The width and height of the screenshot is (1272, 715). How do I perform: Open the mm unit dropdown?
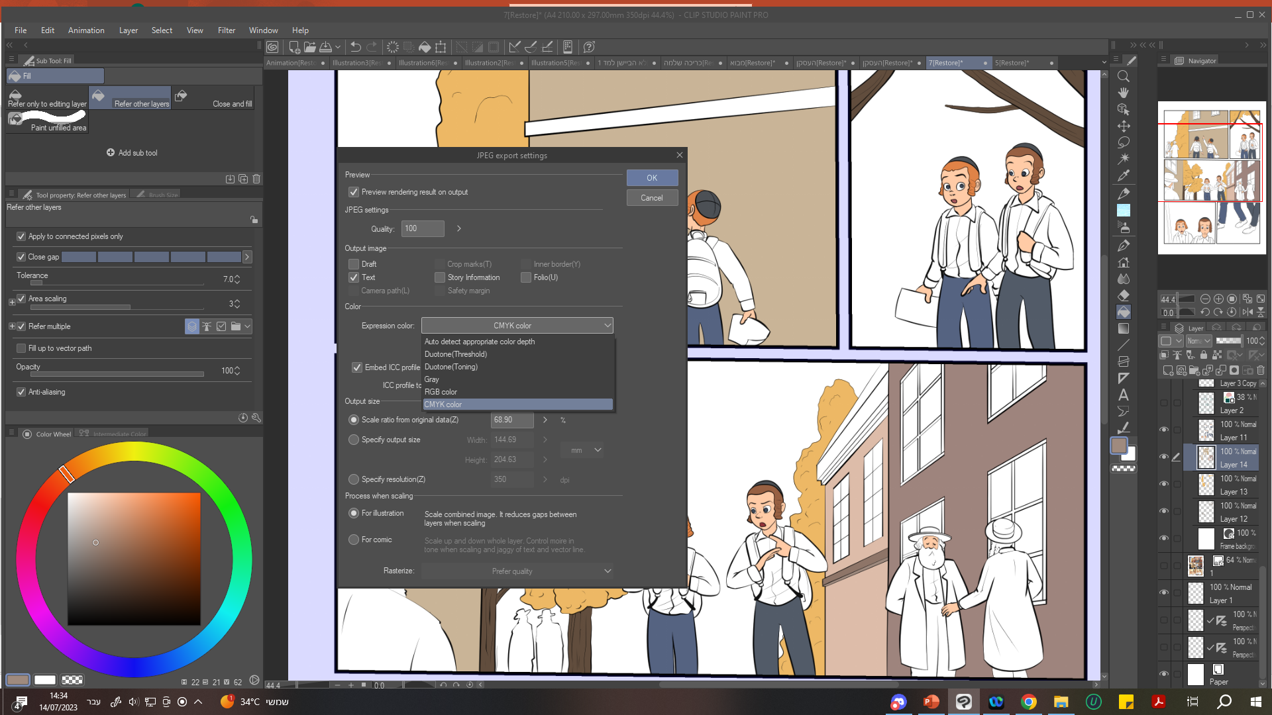point(582,450)
